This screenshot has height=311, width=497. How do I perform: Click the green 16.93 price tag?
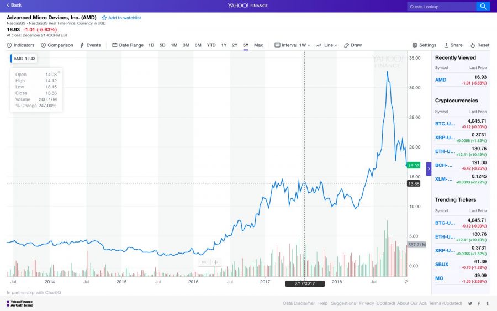pos(413,166)
